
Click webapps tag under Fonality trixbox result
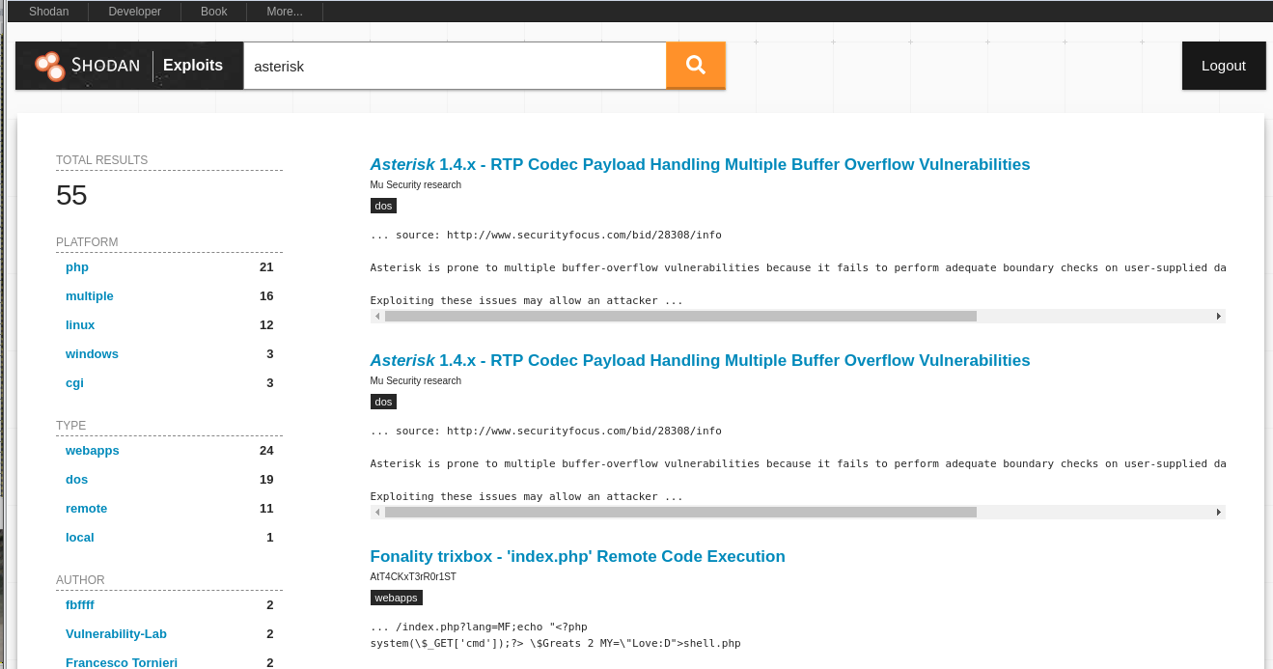396,598
